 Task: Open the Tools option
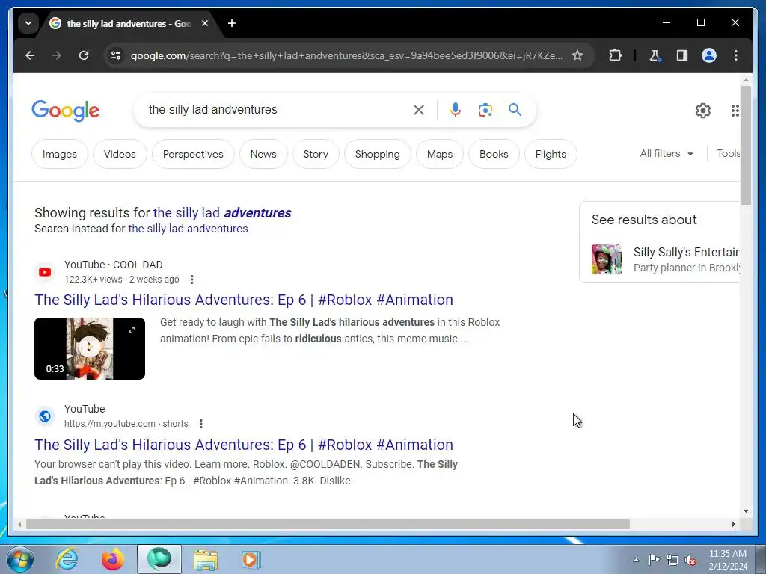[x=729, y=154]
